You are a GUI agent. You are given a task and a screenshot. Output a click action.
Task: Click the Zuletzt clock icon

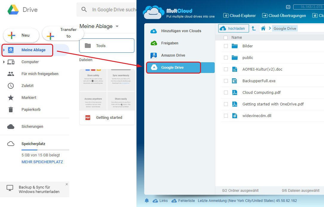pos(11,86)
